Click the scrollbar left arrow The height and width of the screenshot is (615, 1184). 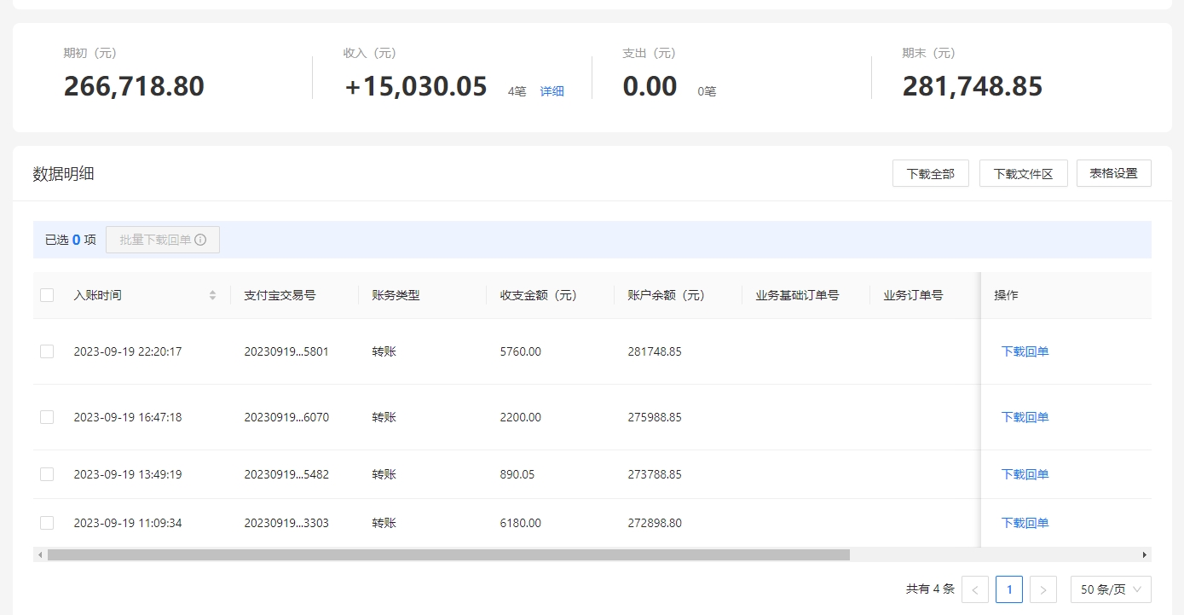[x=40, y=554]
